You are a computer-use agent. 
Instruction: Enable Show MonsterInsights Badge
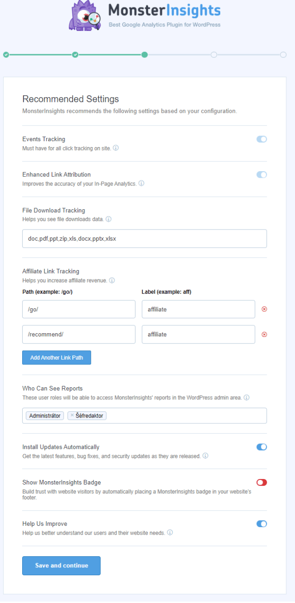coord(262,482)
